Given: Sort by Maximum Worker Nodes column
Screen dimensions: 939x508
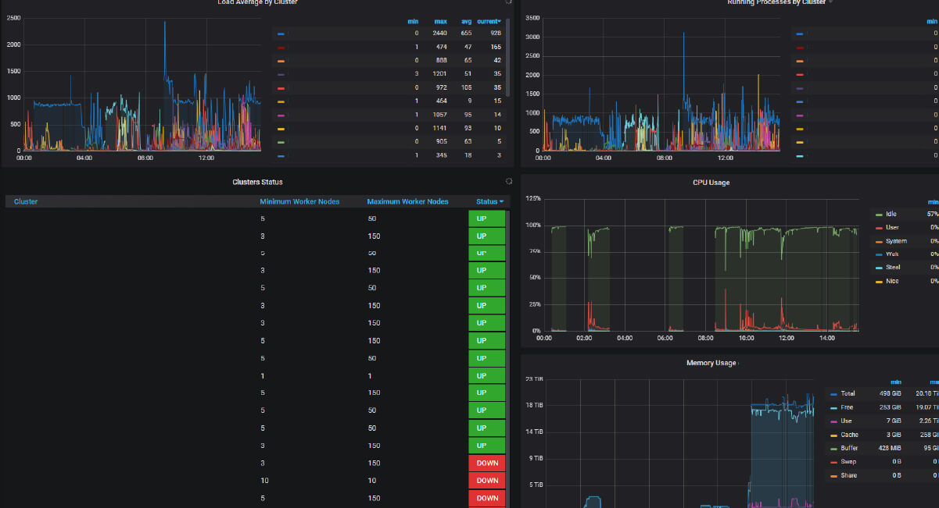Looking at the screenshot, I should pyautogui.click(x=407, y=201).
